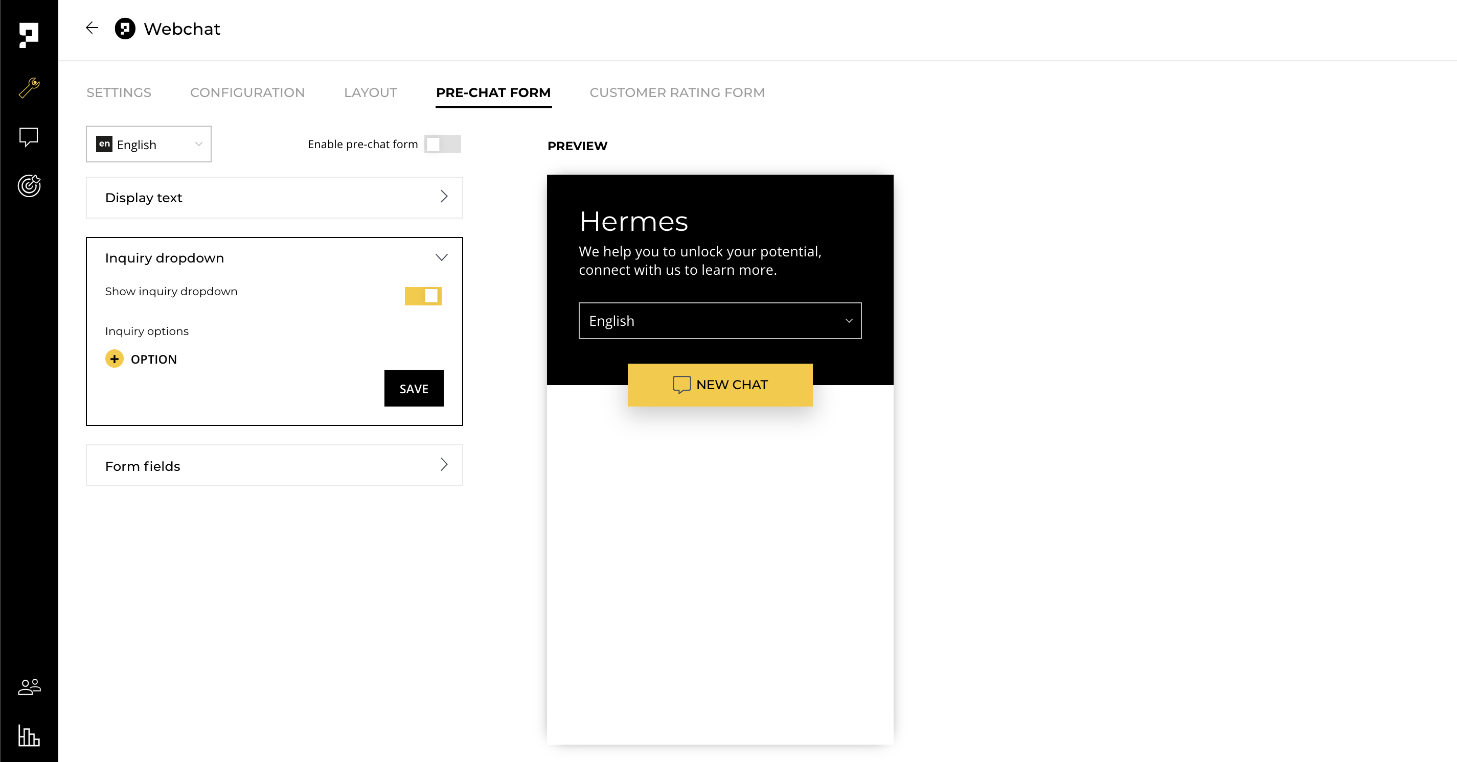Open the chat bubble icon in sidebar
The width and height of the screenshot is (1457, 762).
click(29, 137)
